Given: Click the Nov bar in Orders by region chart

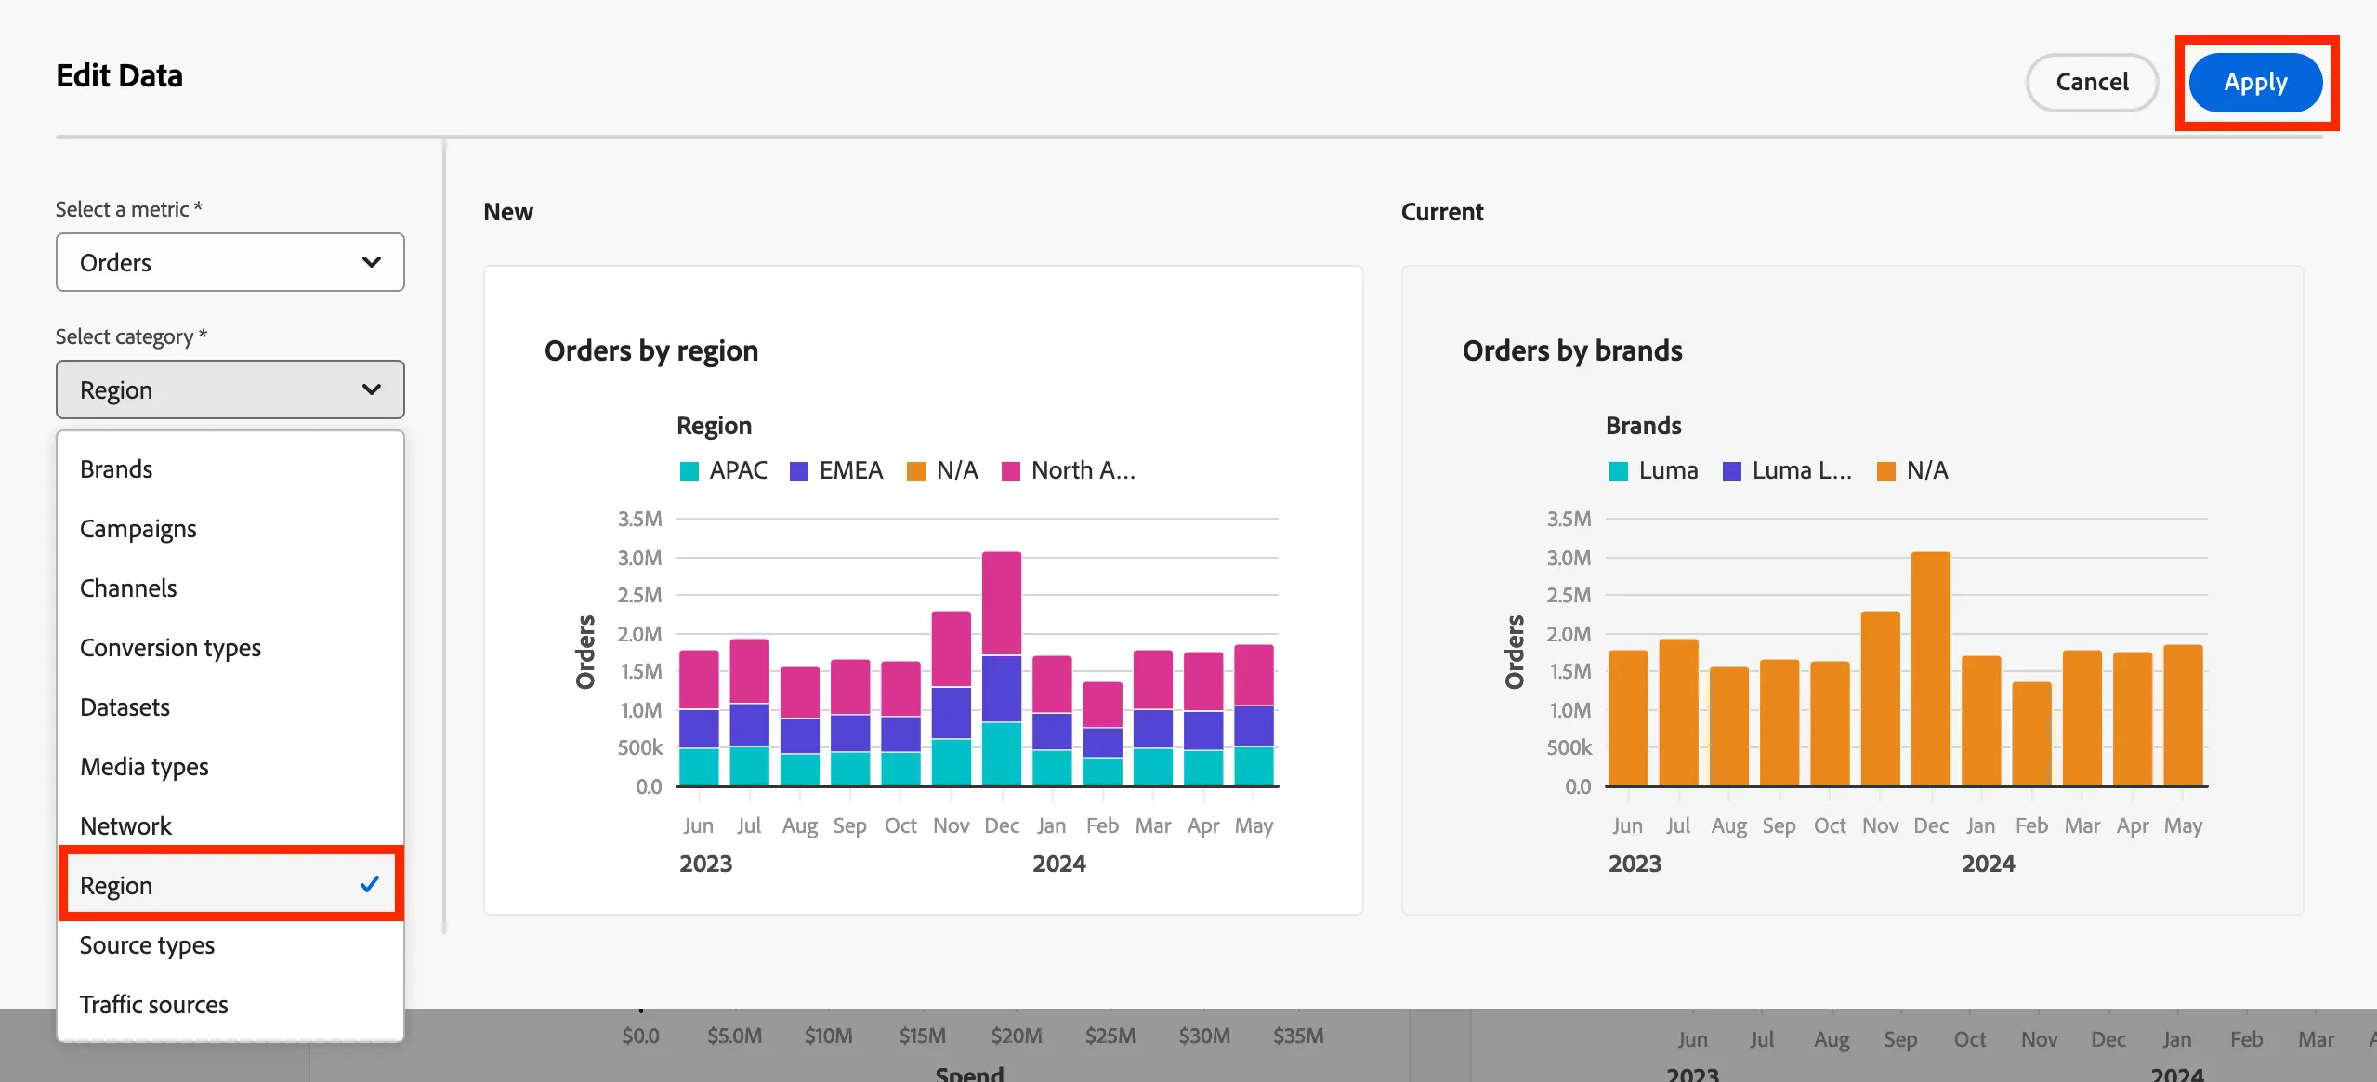Looking at the screenshot, I should 952,698.
